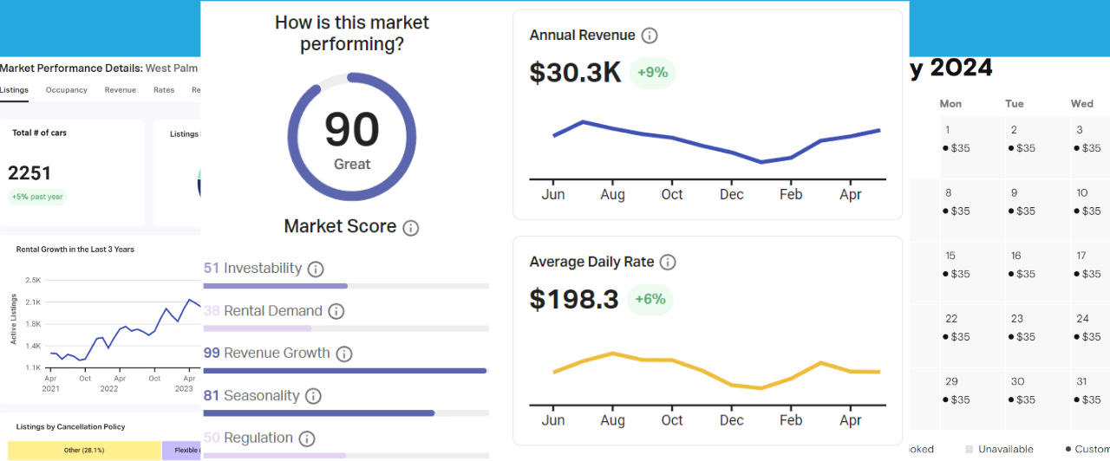This screenshot has height=461, width=1110.
Task: Click the 90 Great market score gauge
Action: point(352,138)
